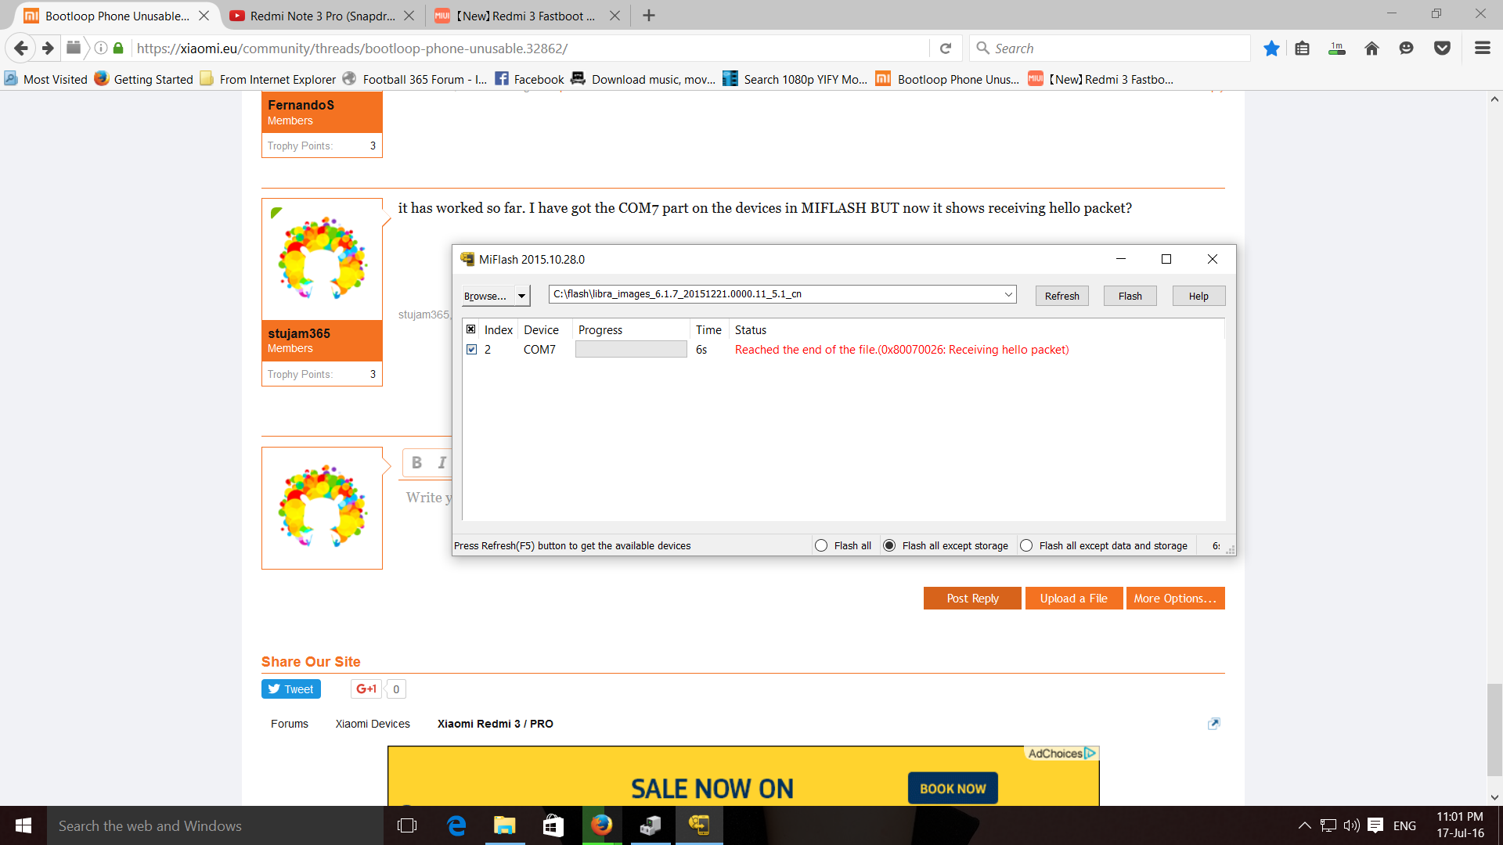Launch Microsoft Edge from the taskbar
The height and width of the screenshot is (845, 1503).
456,825
